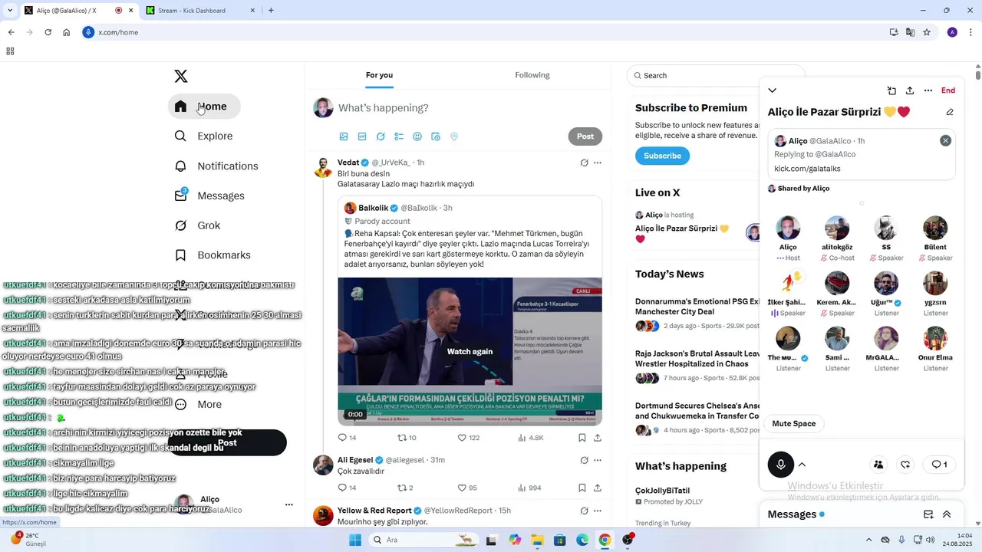Open emoji picker in composer
Screen dimensions: 982x552
[x=417, y=136]
